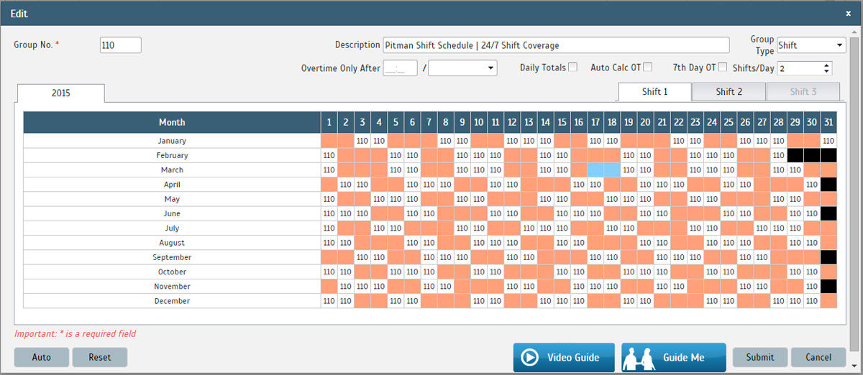Toggle the Auto Calc OT checkbox
863x375 pixels.
point(647,68)
